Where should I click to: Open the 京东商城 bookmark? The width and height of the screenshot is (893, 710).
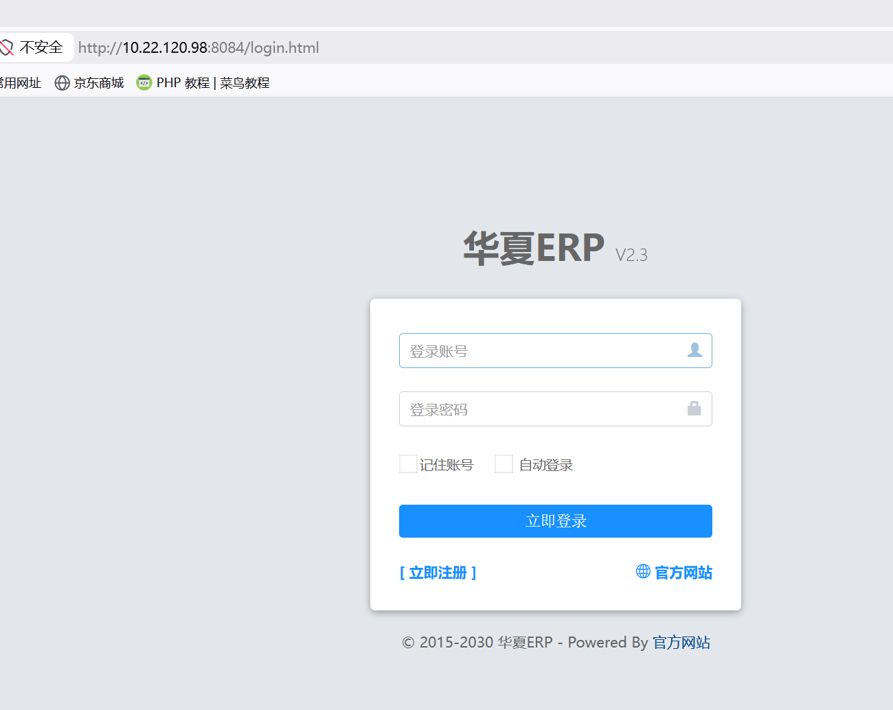[89, 83]
